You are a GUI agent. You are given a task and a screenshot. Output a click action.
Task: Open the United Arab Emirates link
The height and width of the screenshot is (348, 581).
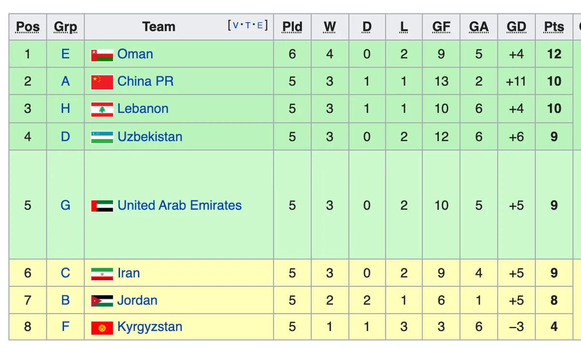[180, 205]
